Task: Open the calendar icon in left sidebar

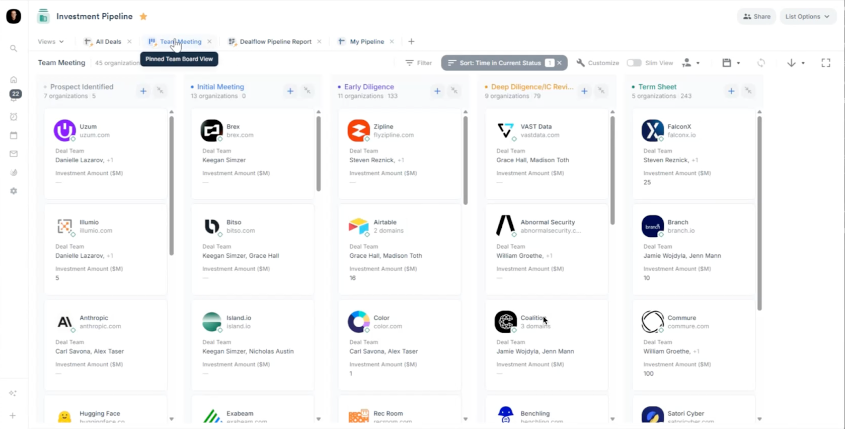Action: pyautogui.click(x=14, y=135)
